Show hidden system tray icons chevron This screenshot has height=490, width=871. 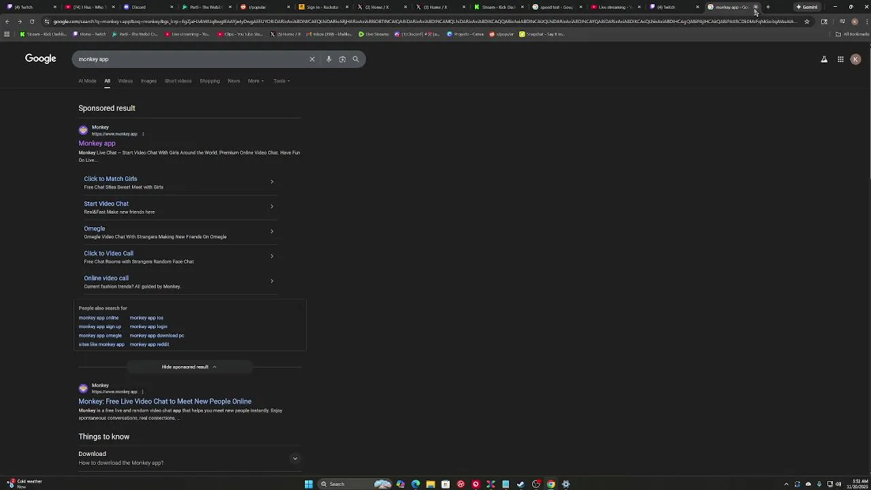tap(787, 484)
